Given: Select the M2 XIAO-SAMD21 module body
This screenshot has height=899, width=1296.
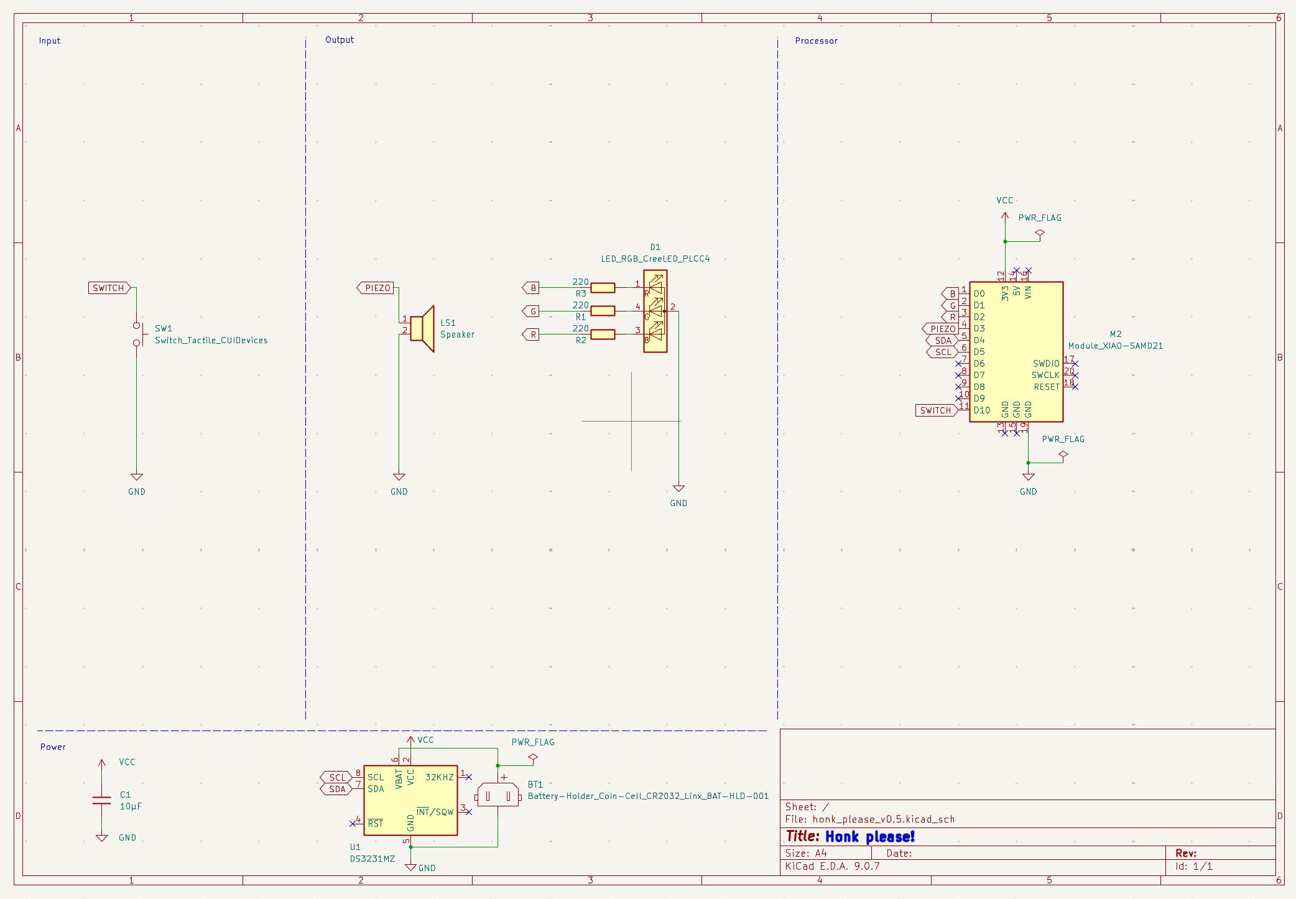Looking at the screenshot, I should (1016, 352).
